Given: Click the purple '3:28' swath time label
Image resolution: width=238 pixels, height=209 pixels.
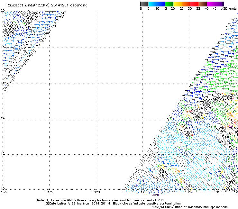Looking at the screenshot, I should 155,195.
